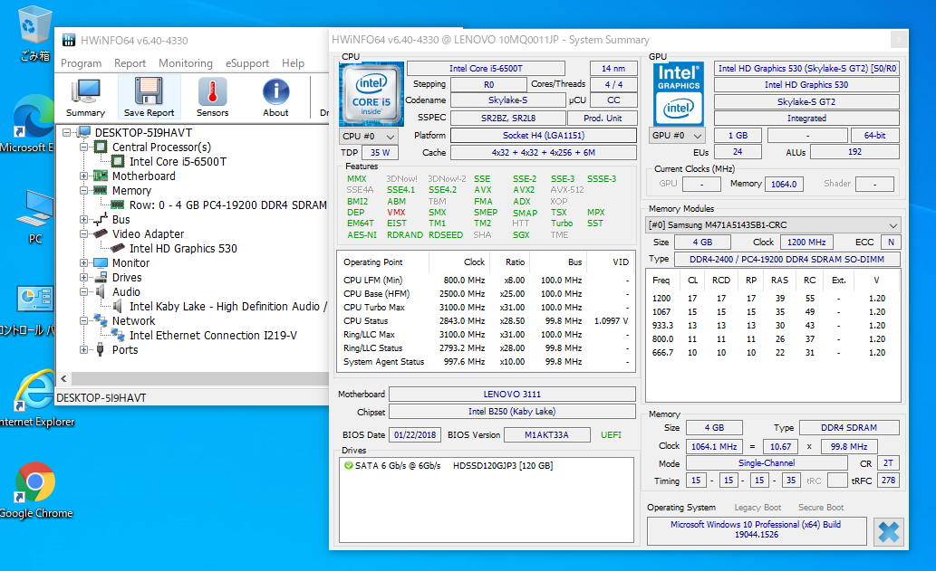
Task: Select the Monitor tree icon
Action: [x=101, y=262]
